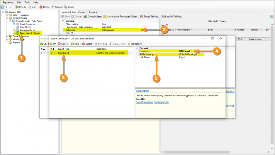Click the forward navigation arrow icon
The height and width of the screenshot is (155, 275).
tap(11, 7)
